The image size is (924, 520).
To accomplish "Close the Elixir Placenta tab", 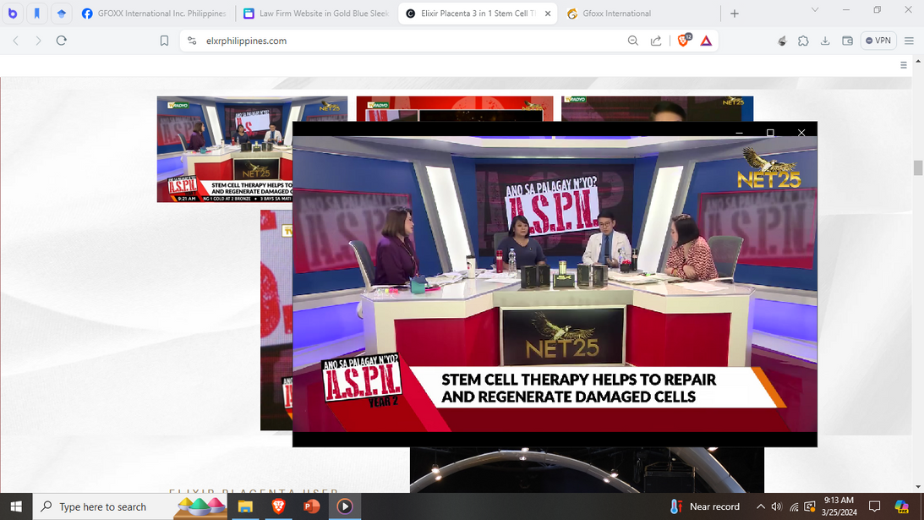I will pos(548,14).
